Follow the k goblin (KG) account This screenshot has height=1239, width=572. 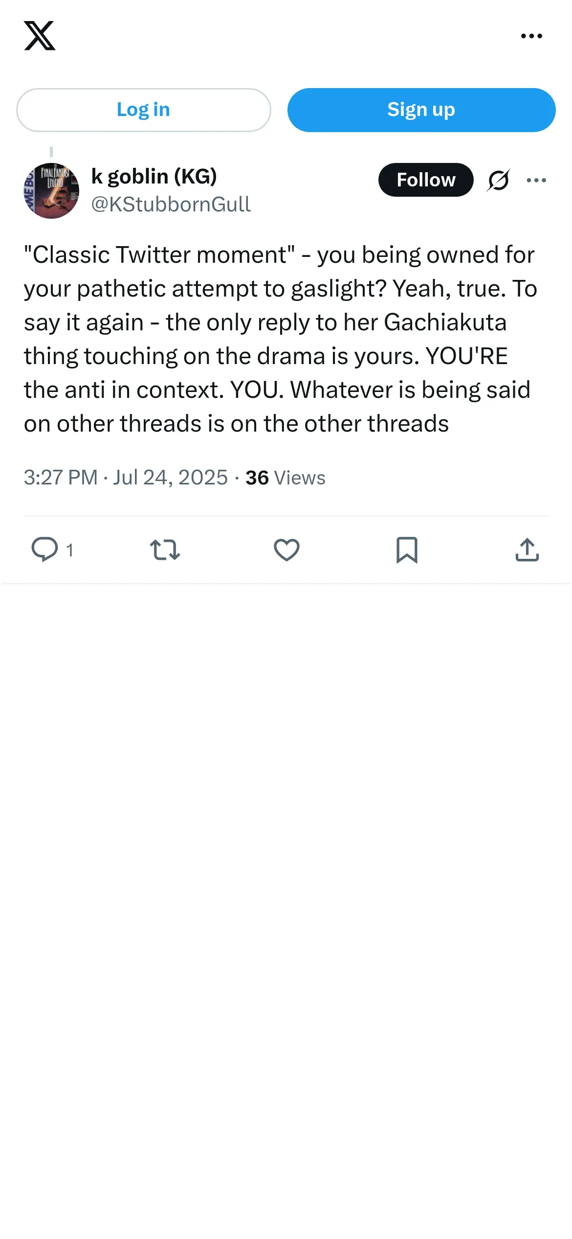(x=426, y=180)
